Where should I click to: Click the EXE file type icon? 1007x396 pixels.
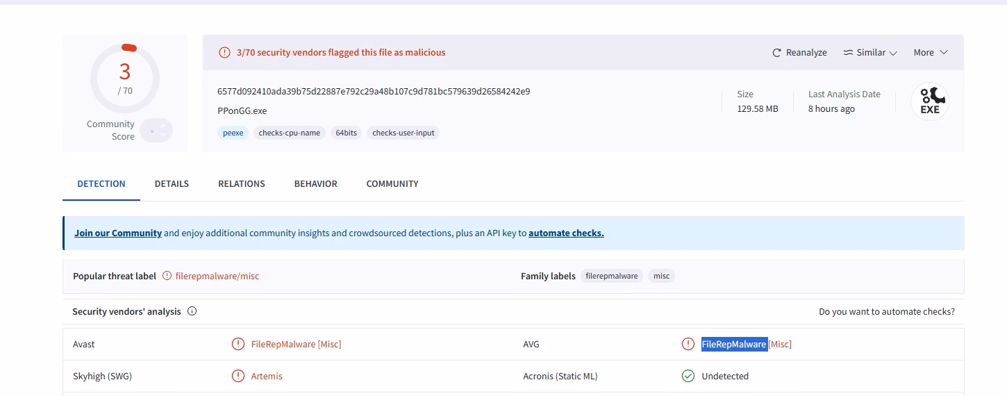coord(930,101)
